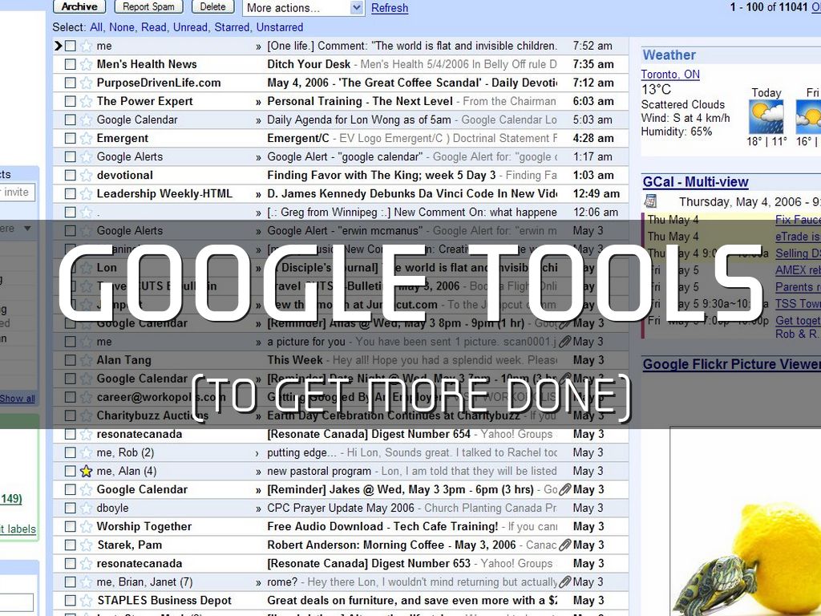Star the devotional email
Viewport: 821px width, 616px height.
(x=85, y=175)
